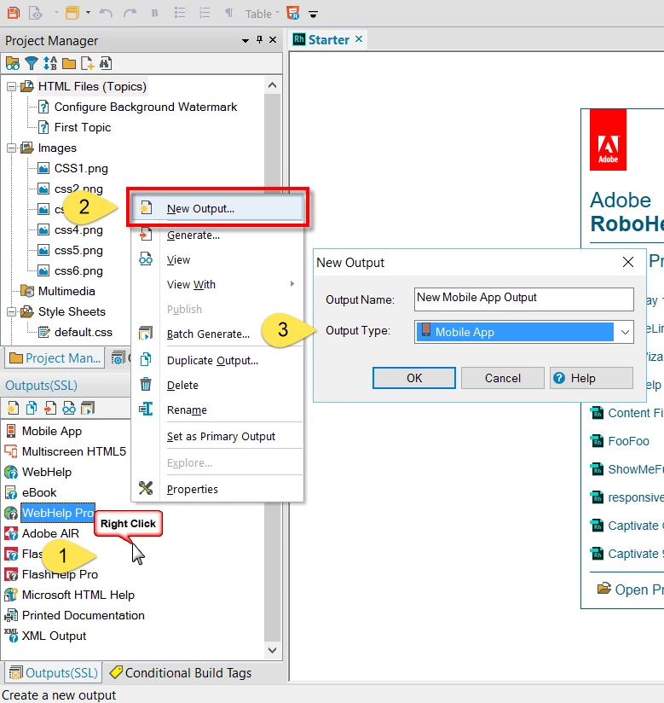The height and width of the screenshot is (703, 664).
Task: Collapse the HTML Files (Topics) tree node
Action: [x=12, y=86]
